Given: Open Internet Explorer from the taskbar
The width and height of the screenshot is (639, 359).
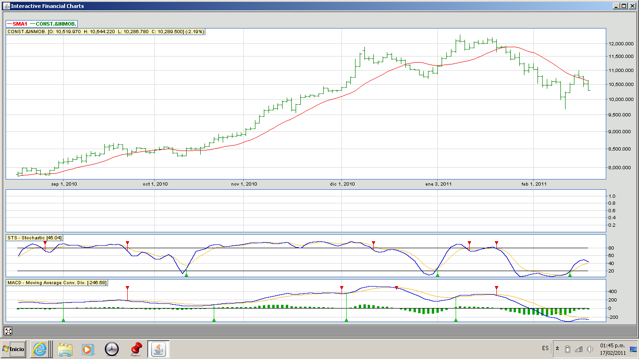Looking at the screenshot, I should click(x=40, y=349).
